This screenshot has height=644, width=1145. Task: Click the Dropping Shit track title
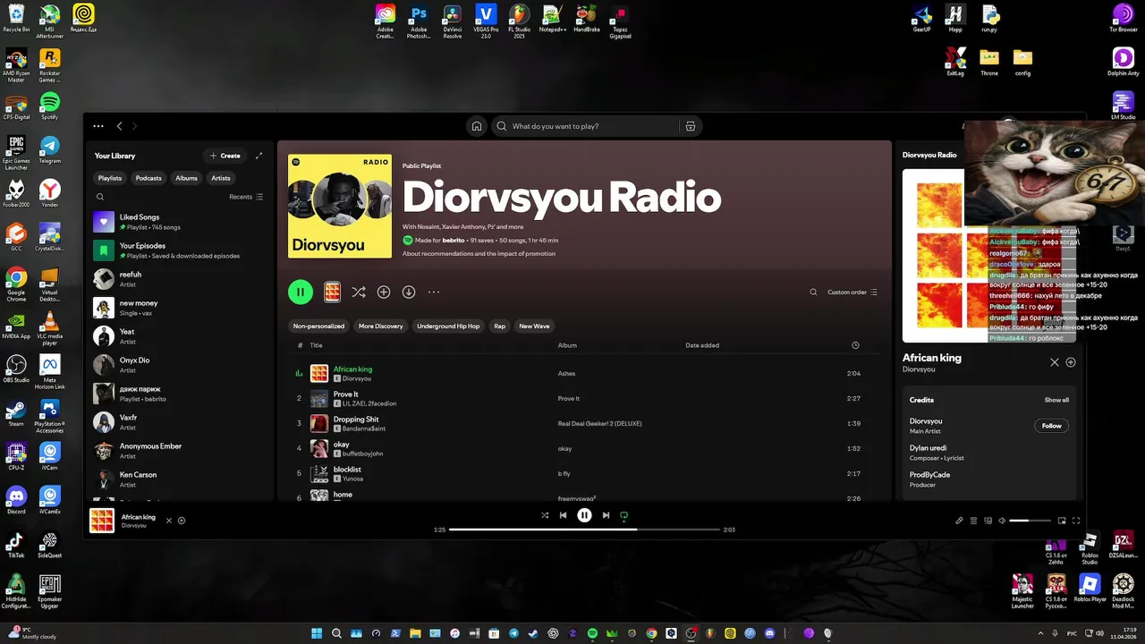[356, 419]
